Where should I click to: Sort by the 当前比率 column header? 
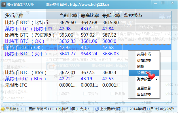[x=68, y=15]
